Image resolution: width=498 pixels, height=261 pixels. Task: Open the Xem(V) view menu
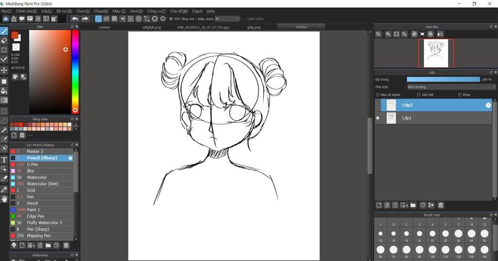click(x=137, y=11)
